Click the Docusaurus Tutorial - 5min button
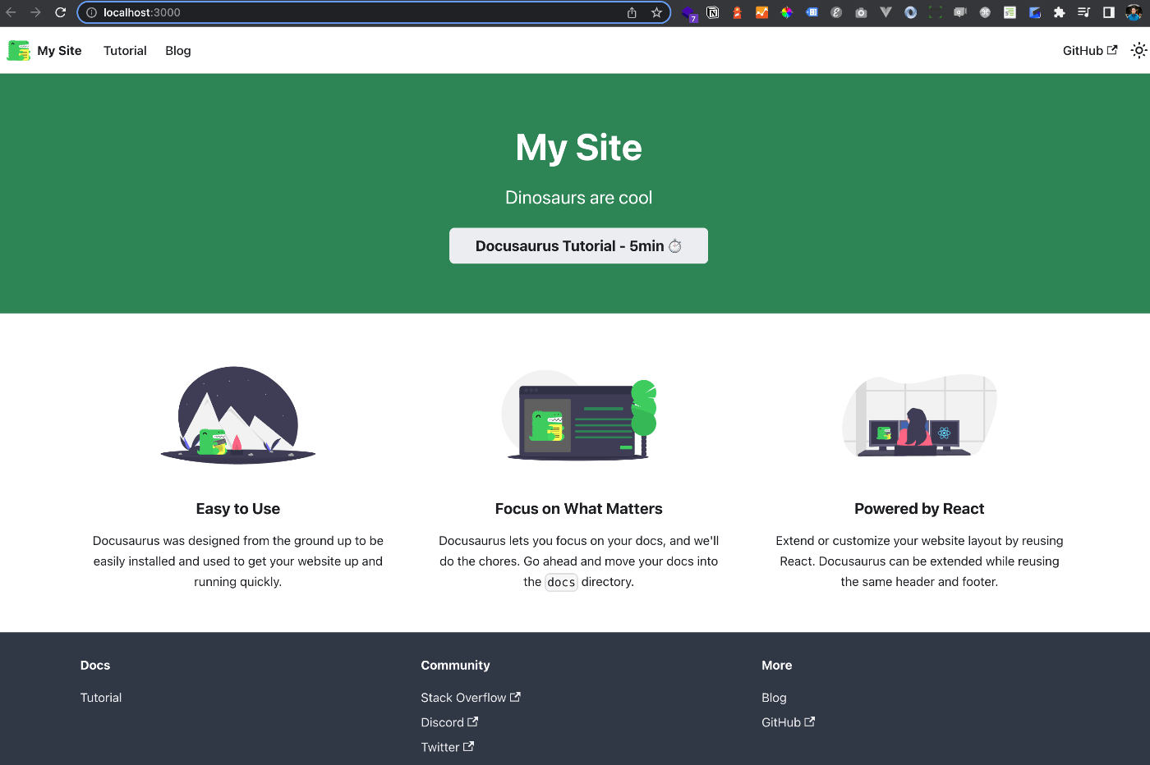 578,245
